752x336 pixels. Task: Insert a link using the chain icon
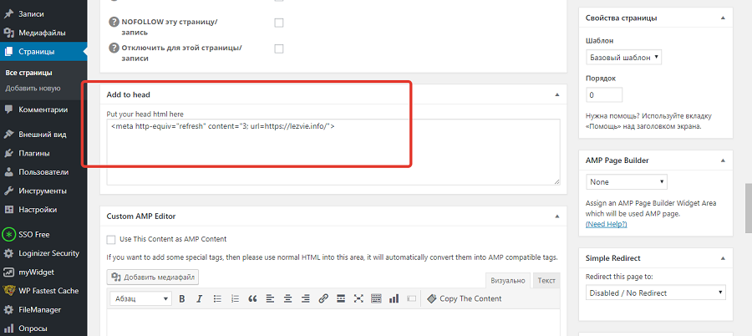(323, 299)
